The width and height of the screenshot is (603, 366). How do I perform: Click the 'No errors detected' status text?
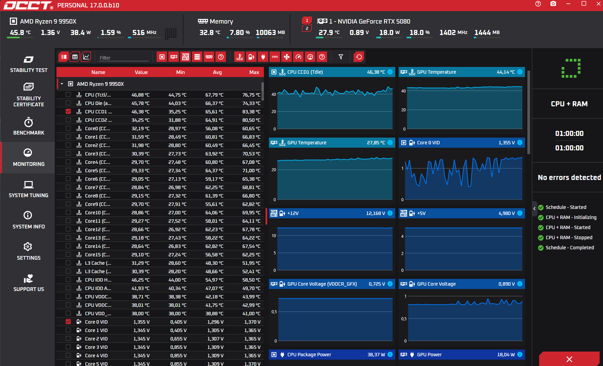(569, 177)
